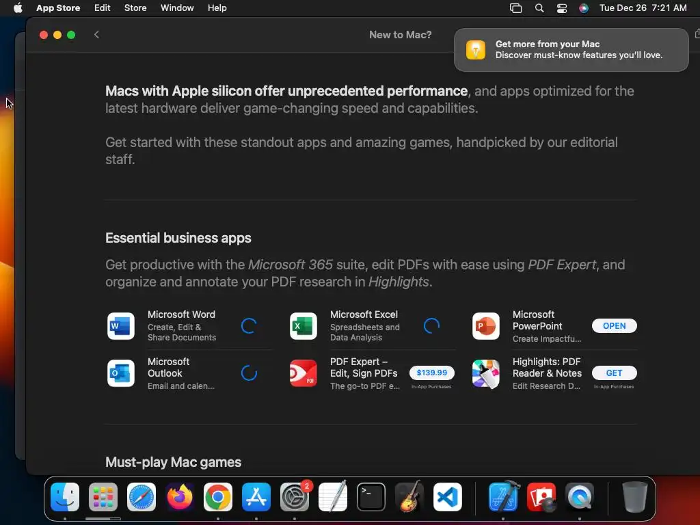Viewport: 700px width, 525px height.
Task: Click the Essential business apps heading
Action: pyautogui.click(x=178, y=238)
